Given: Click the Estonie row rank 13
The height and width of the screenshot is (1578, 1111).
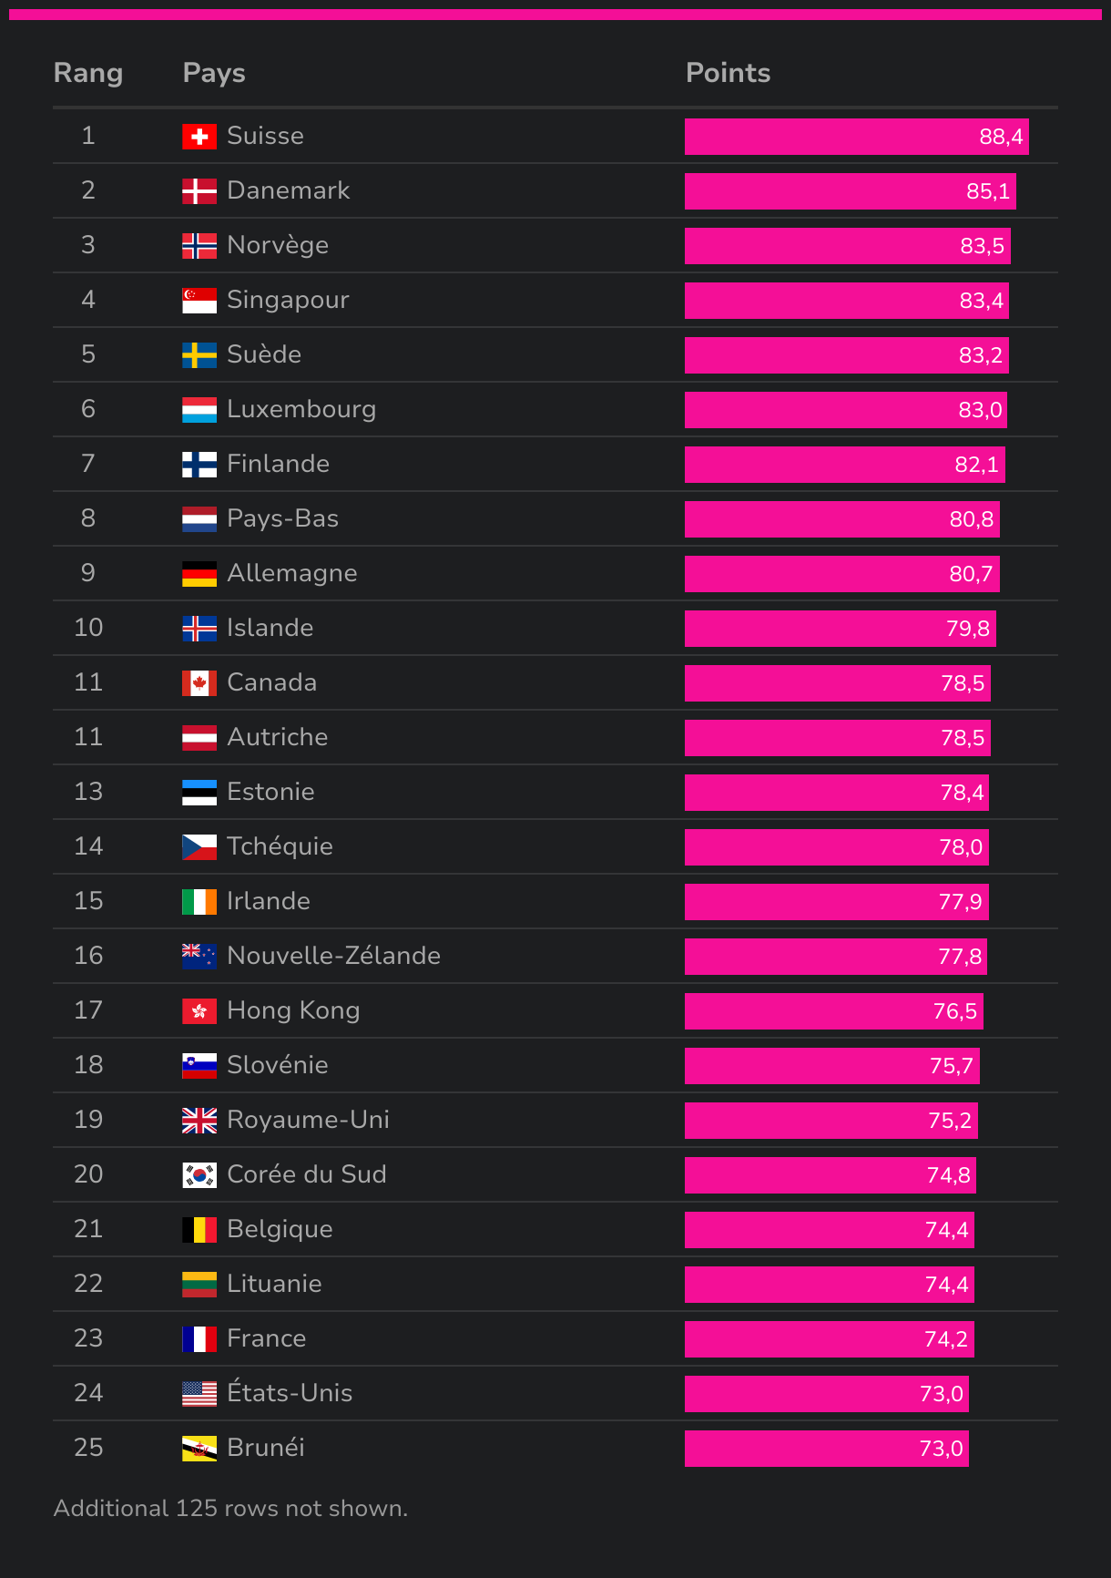Looking at the screenshot, I should 88,792.
